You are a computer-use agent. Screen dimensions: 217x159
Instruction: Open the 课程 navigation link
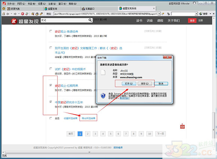[x=160, y=21]
